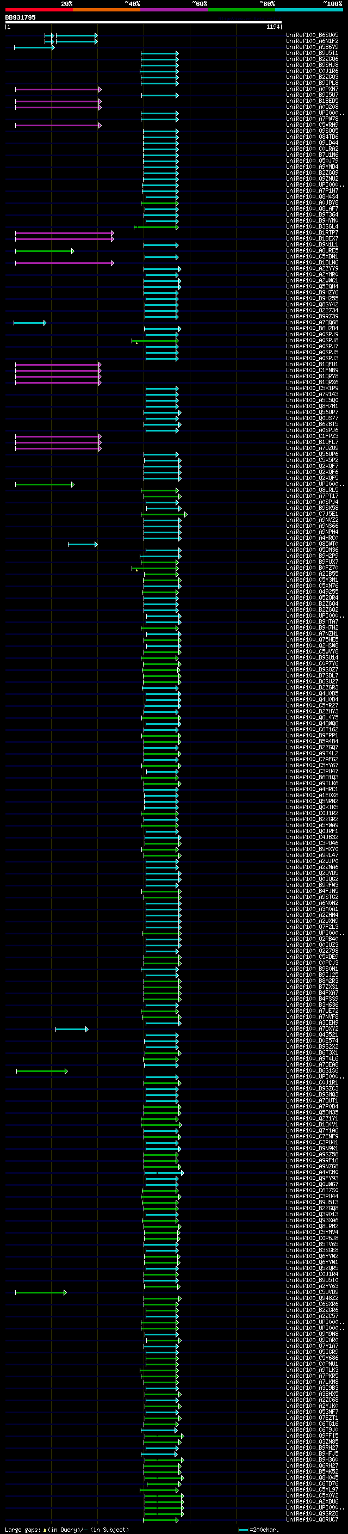348x1534 pixels.
Task: Click the cyan alignment bar of UniRef100_A7QQ68
Action: (x=30, y=323)
